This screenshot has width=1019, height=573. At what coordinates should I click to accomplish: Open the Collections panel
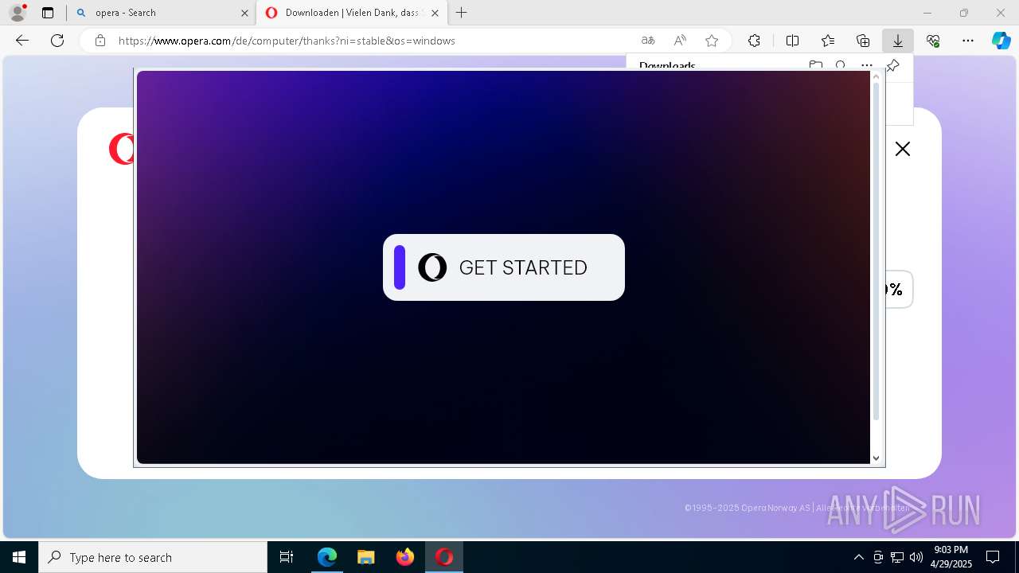[863, 41]
